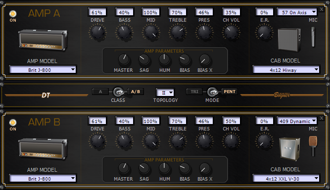Viewport: 330px width, 190px height.
Task: Click the Amp A Drive knob
Action: pos(97,32)
